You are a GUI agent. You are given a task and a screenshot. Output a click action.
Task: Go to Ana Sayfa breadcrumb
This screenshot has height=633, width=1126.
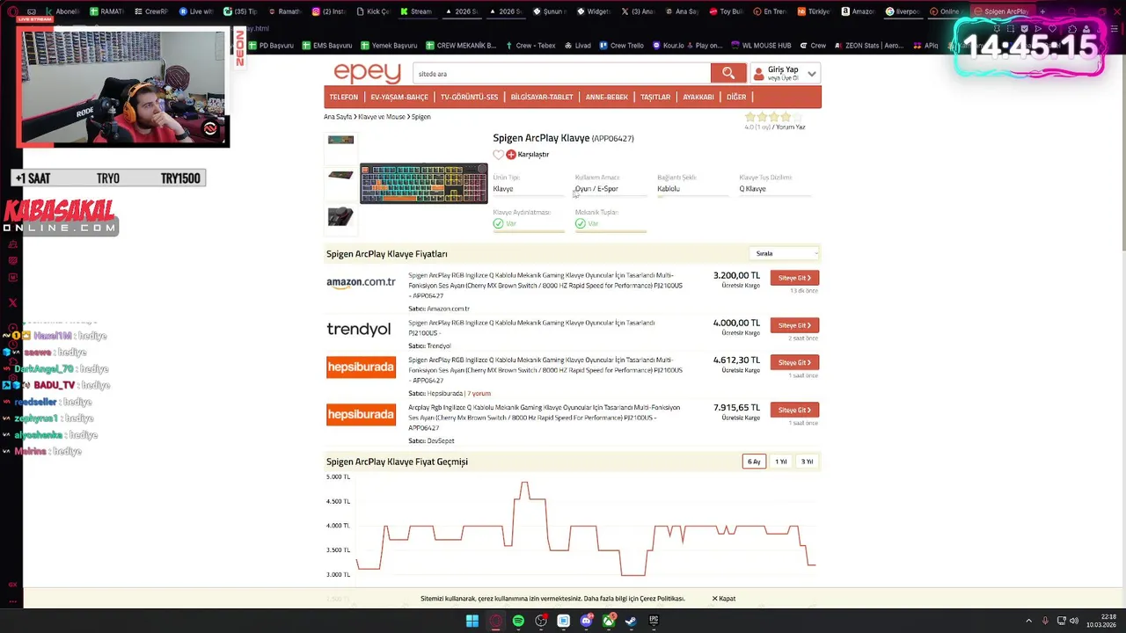coord(338,117)
